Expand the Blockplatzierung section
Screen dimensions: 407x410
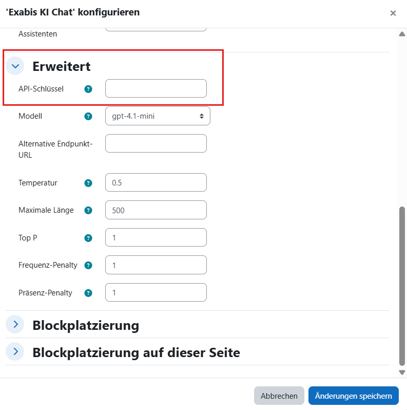pyautogui.click(x=15, y=325)
